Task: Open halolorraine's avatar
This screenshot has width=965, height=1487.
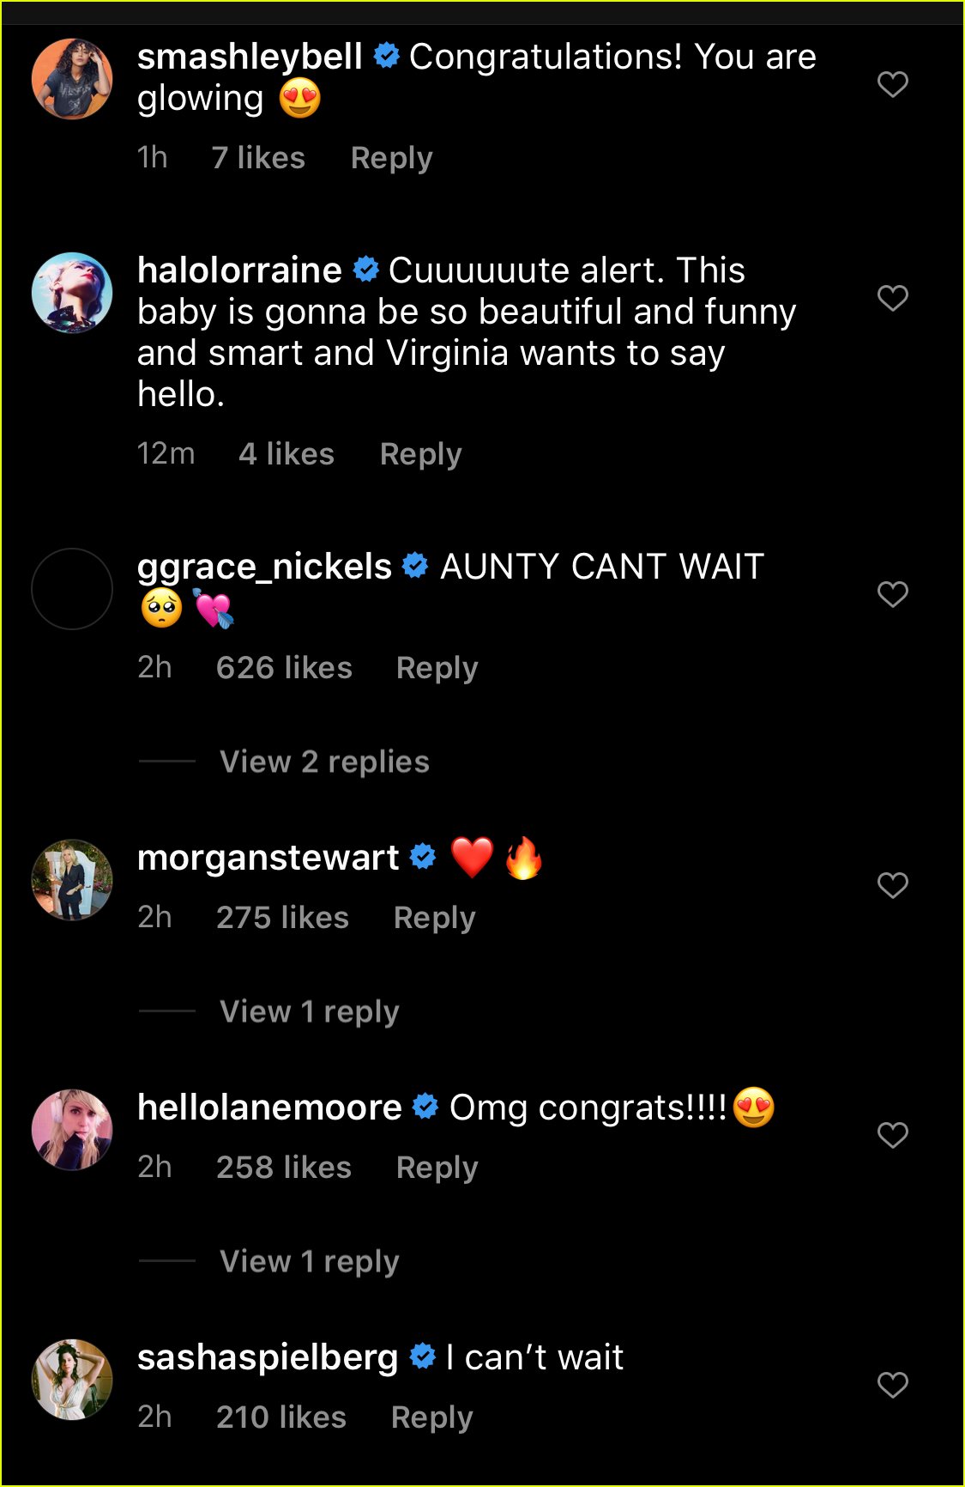Action: click(x=72, y=293)
